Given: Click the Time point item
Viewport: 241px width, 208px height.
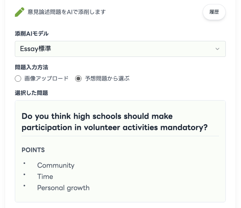Looking at the screenshot, I should pos(45,176).
